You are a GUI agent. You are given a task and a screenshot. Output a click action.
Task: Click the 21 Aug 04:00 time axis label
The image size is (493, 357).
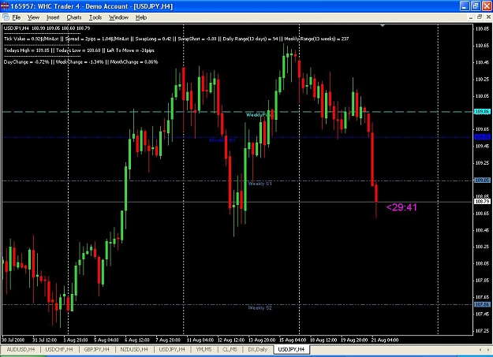[x=385, y=340]
